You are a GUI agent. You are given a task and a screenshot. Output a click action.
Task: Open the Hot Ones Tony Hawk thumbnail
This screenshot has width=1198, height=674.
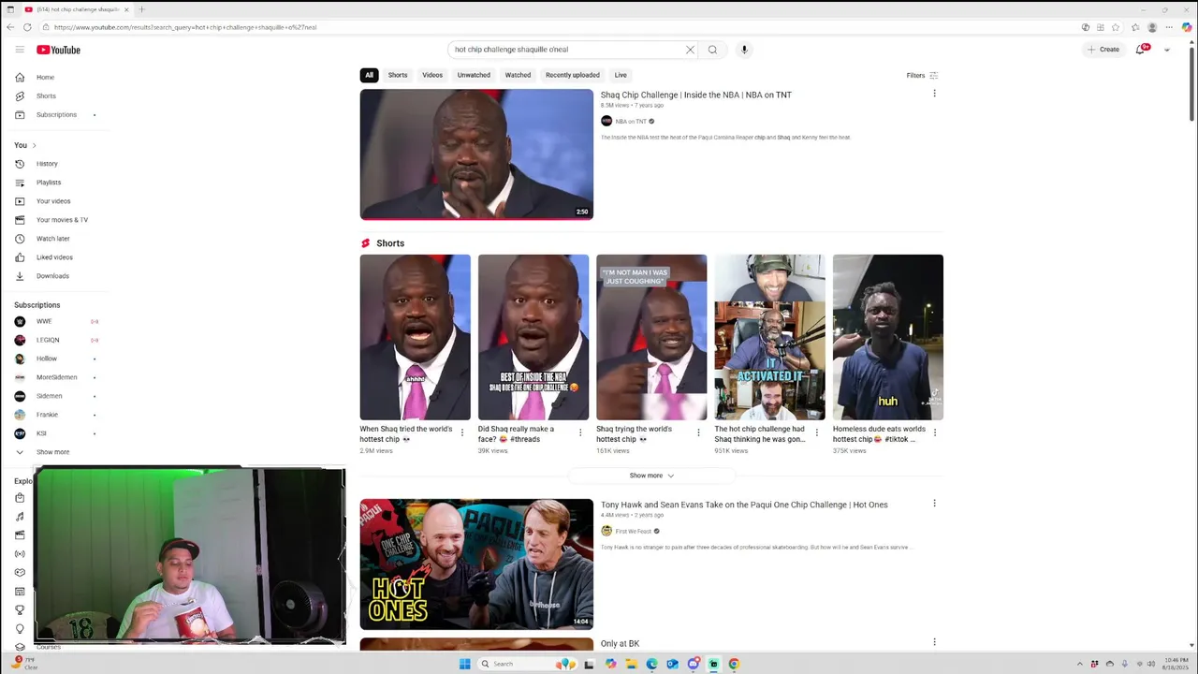click(x=476, y=564)
